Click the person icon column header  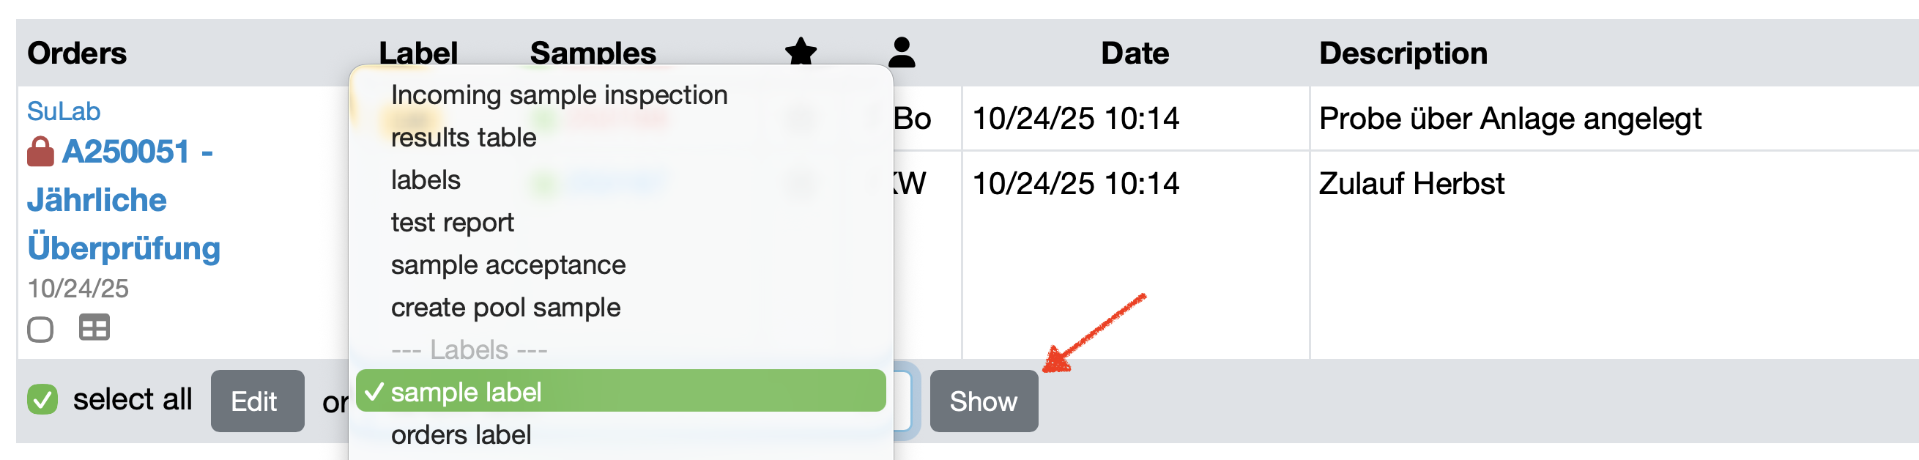coord(902,53)
